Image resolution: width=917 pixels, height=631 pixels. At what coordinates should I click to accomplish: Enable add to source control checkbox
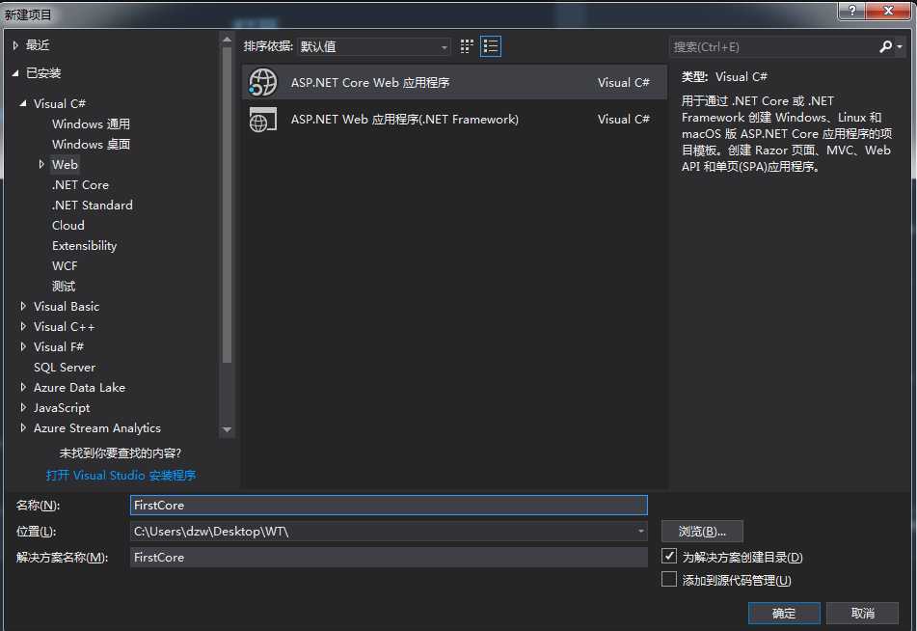point(669,580)
